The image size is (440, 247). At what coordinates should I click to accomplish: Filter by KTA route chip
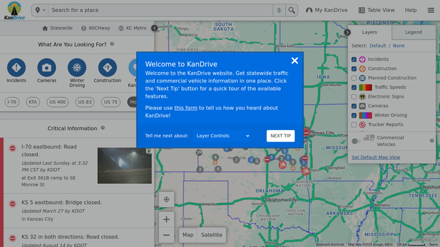(33, 102)
